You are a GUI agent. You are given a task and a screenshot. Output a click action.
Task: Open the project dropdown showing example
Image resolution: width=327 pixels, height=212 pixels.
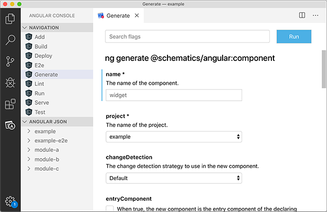174,137
